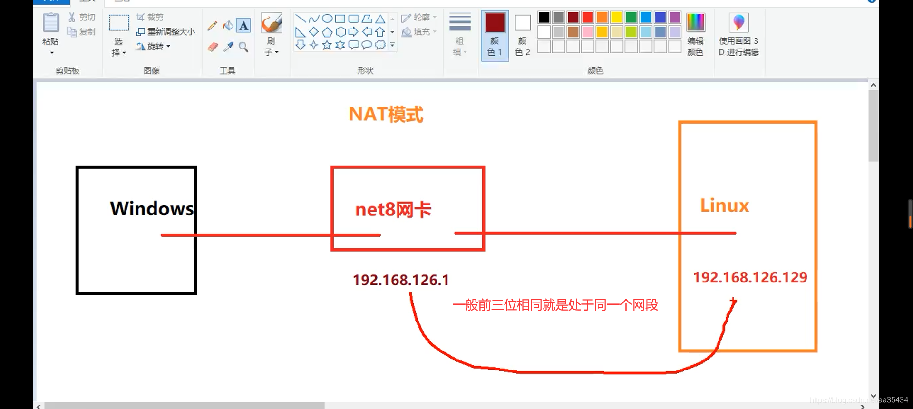Pick the Triangle shape

[x=380, y=19]
